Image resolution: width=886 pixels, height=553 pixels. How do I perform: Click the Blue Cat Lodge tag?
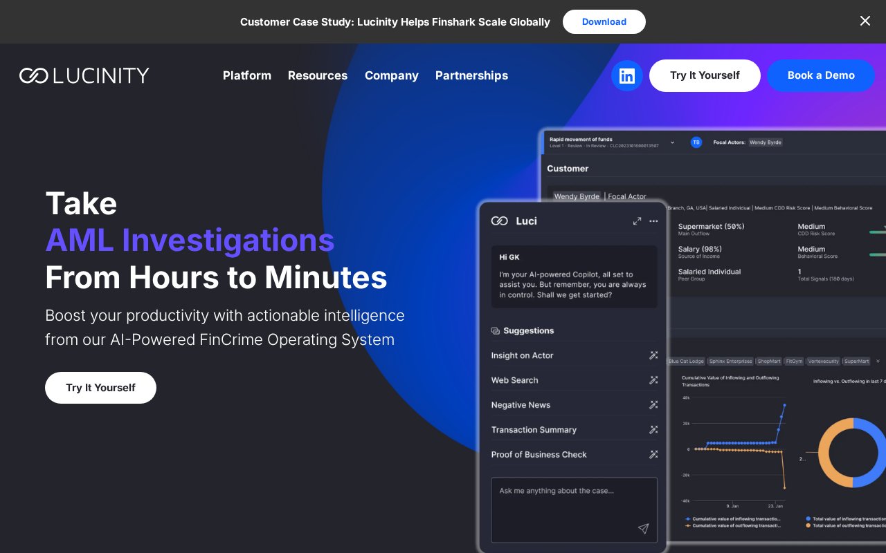[x=687, y=362]
